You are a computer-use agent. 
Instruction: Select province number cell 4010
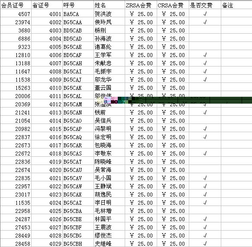click(x=47, y=87)
